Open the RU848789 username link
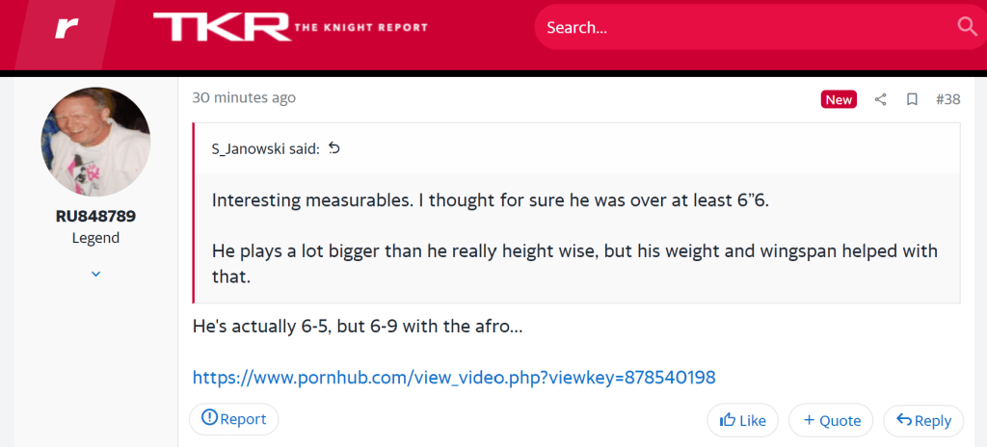Viewport: 987px width, 447px height. tap(95, 216)
